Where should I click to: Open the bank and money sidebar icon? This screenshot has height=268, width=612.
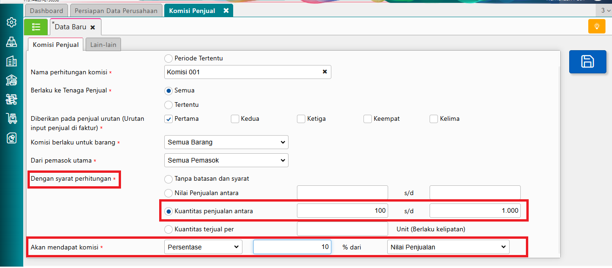(11, 80)
